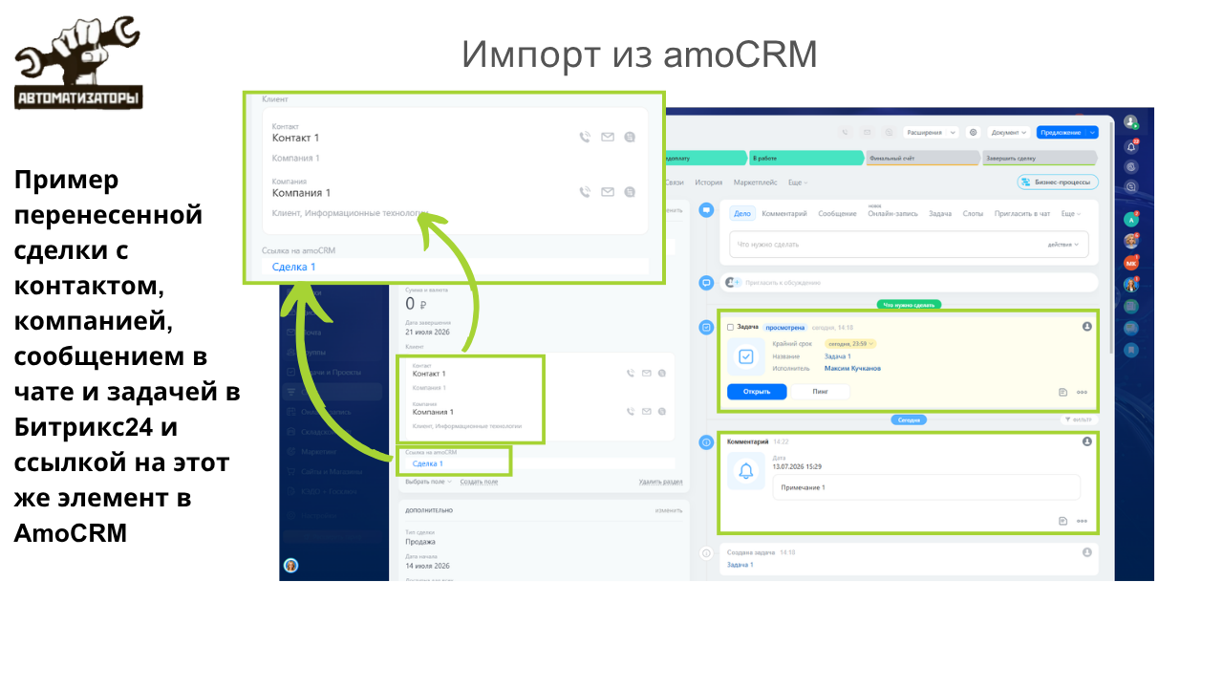Click the checkmark thumbnail in the Задача card

[x=746, y=356]
